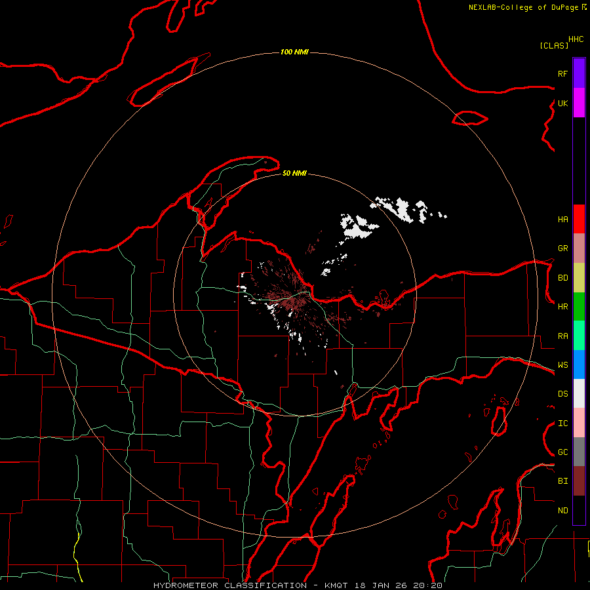
Task: Click the IC legend label
Action: pyautogui.click(x=562, y=423)
